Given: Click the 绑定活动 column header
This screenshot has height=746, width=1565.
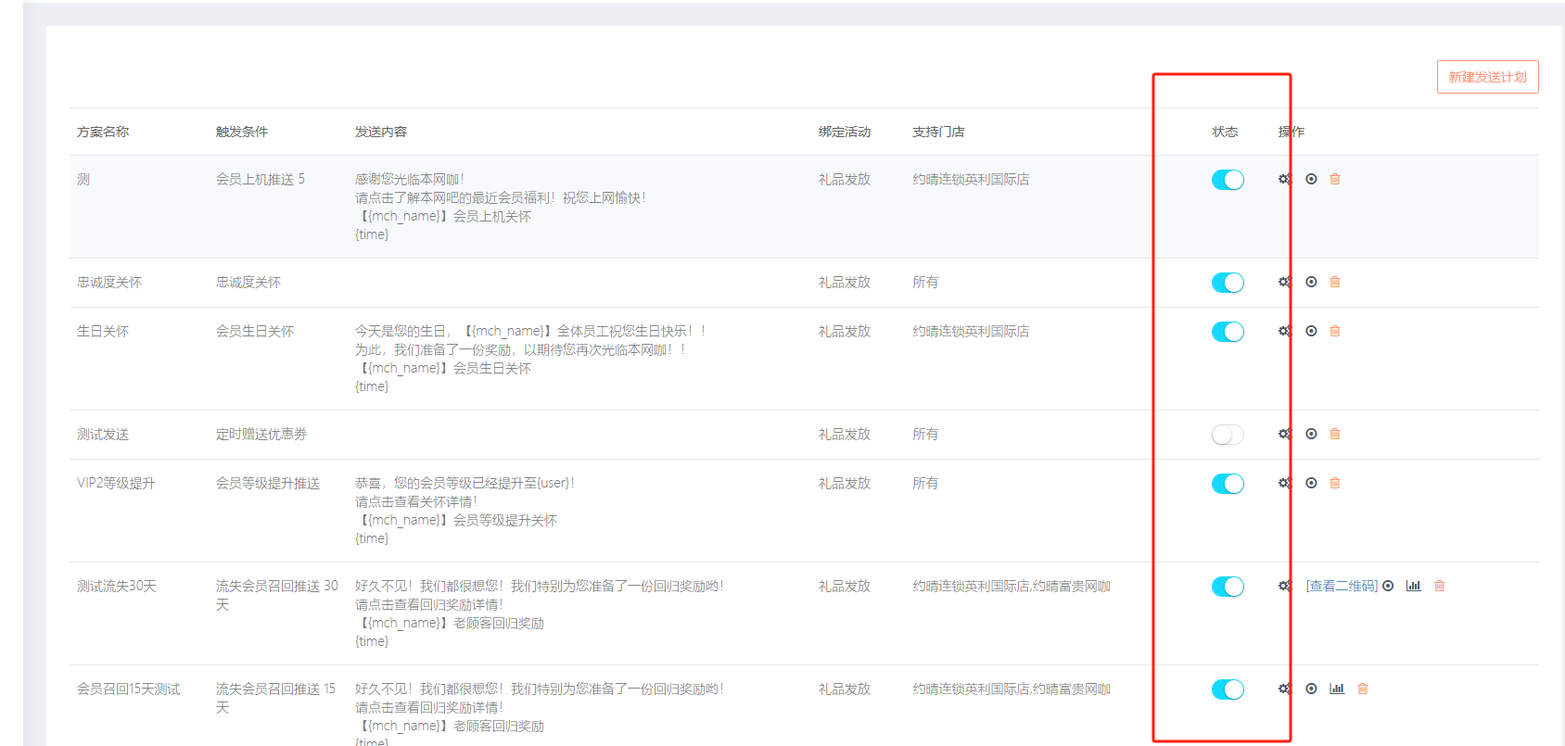Looking at the screenshot, I should click(845, 132).
